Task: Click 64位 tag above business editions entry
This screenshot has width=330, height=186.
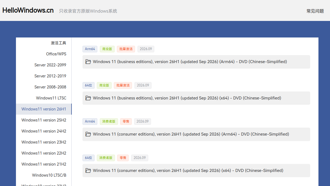Action: (x=89, y=85)
